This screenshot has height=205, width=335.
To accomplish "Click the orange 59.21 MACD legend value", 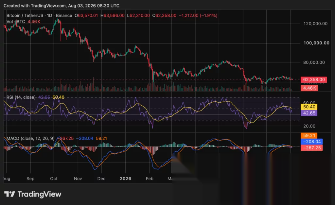I will point(101,138).
